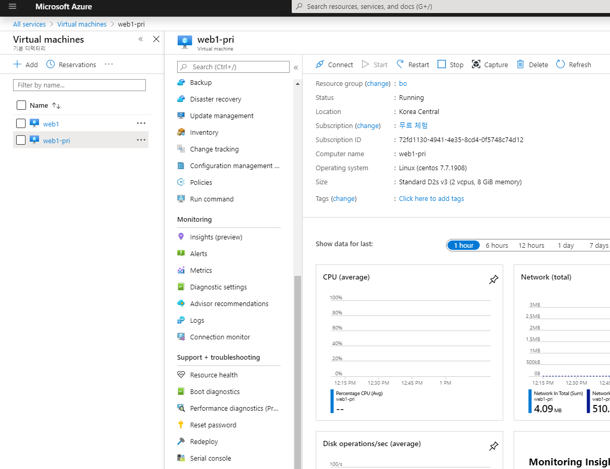Click the Delete trash icon
This screenshot has height=469, width=610.
click(520, 64)
